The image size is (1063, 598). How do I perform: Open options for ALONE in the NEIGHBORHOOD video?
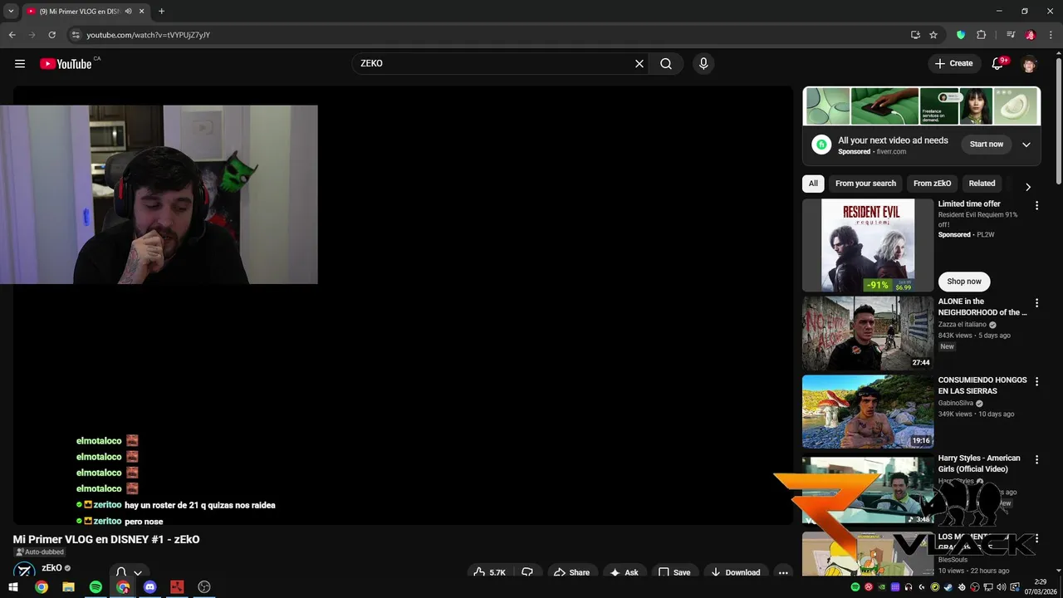1036,303
